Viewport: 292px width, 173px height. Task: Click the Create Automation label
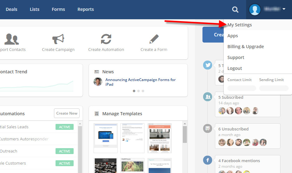point(106,50)
